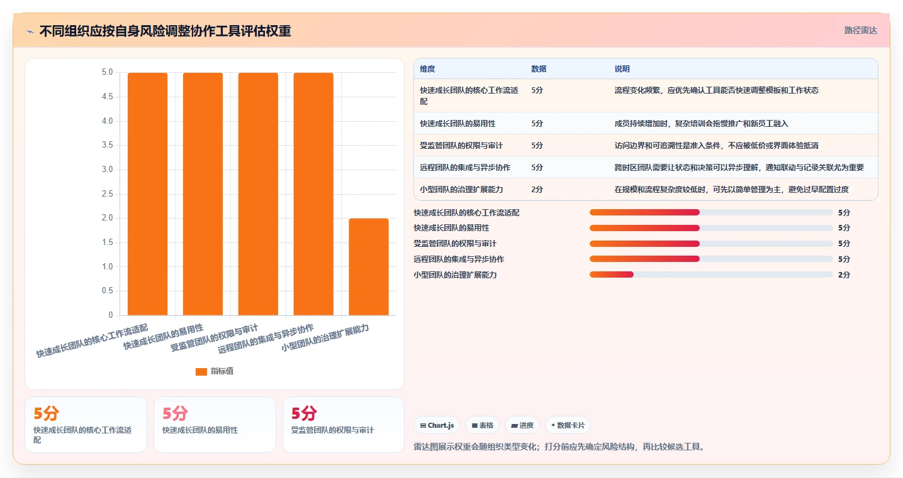Screen dimensions: 903x478
Task: Click the table 5分 cell for 受监管团队的权限与审计
Action: (x=537, y=145)
